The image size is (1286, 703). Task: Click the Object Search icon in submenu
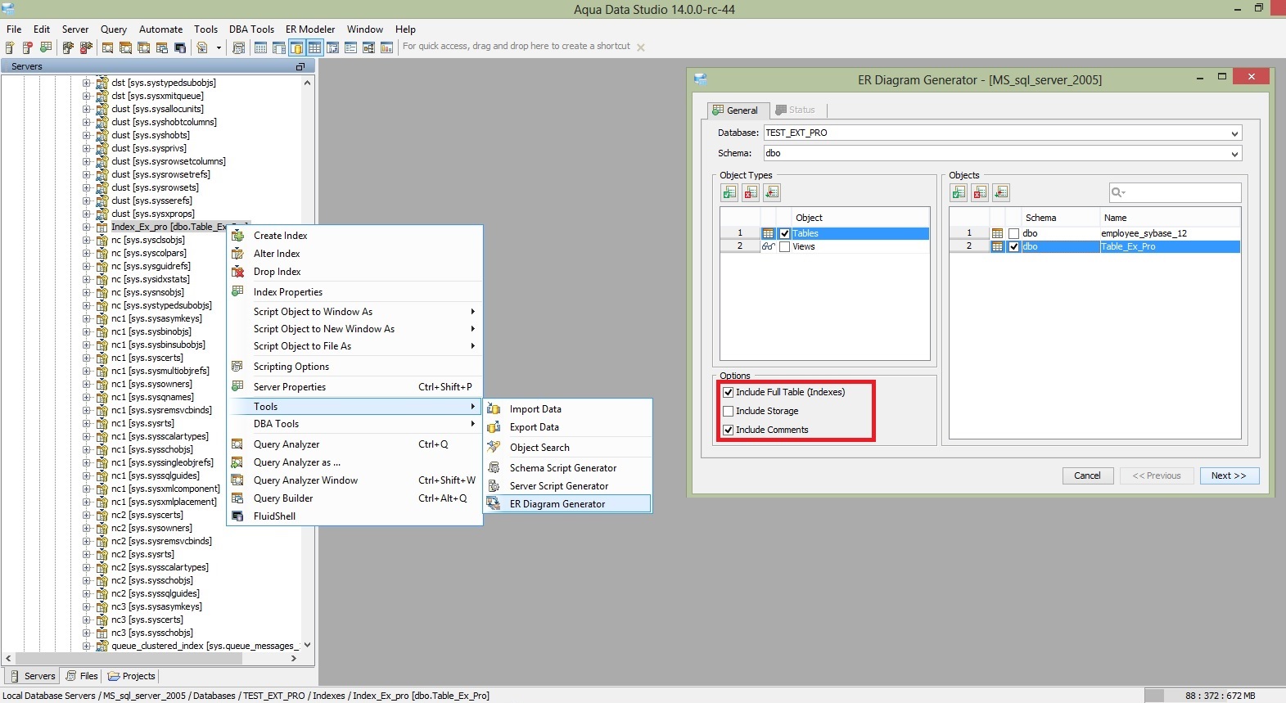point(494,448)
